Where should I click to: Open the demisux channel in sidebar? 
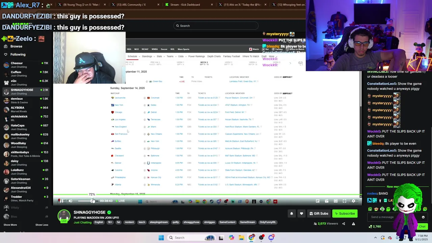(x=26, y=101)
